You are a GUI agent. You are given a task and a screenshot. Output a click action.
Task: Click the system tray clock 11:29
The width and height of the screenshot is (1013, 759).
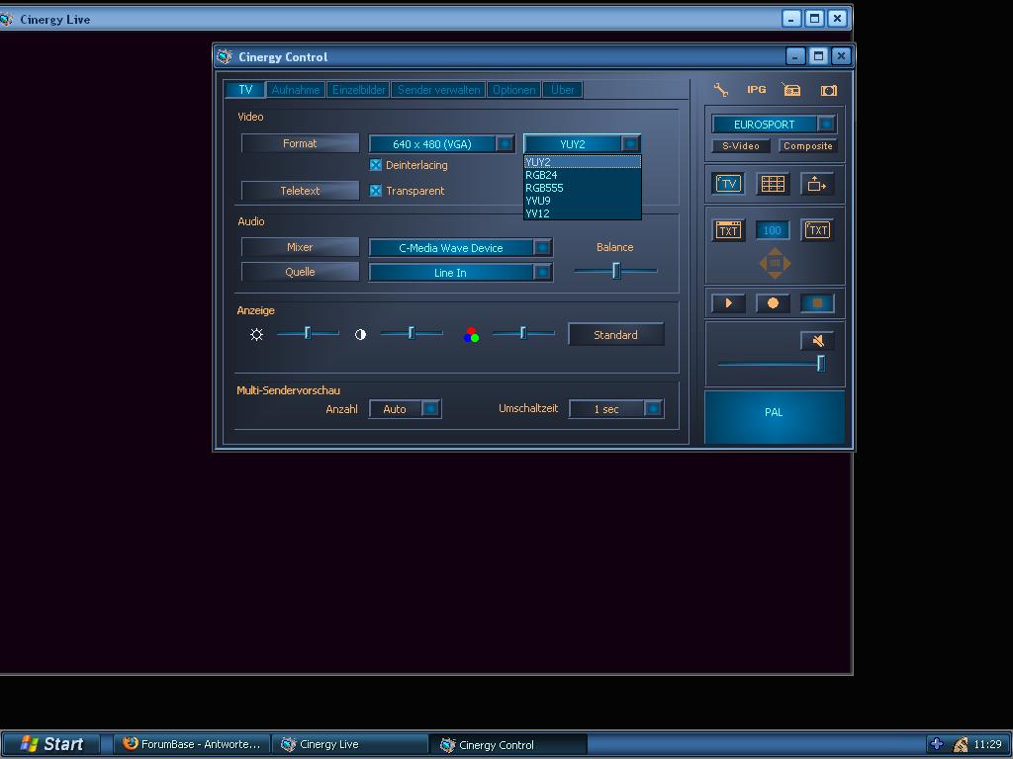pos(987,744)
